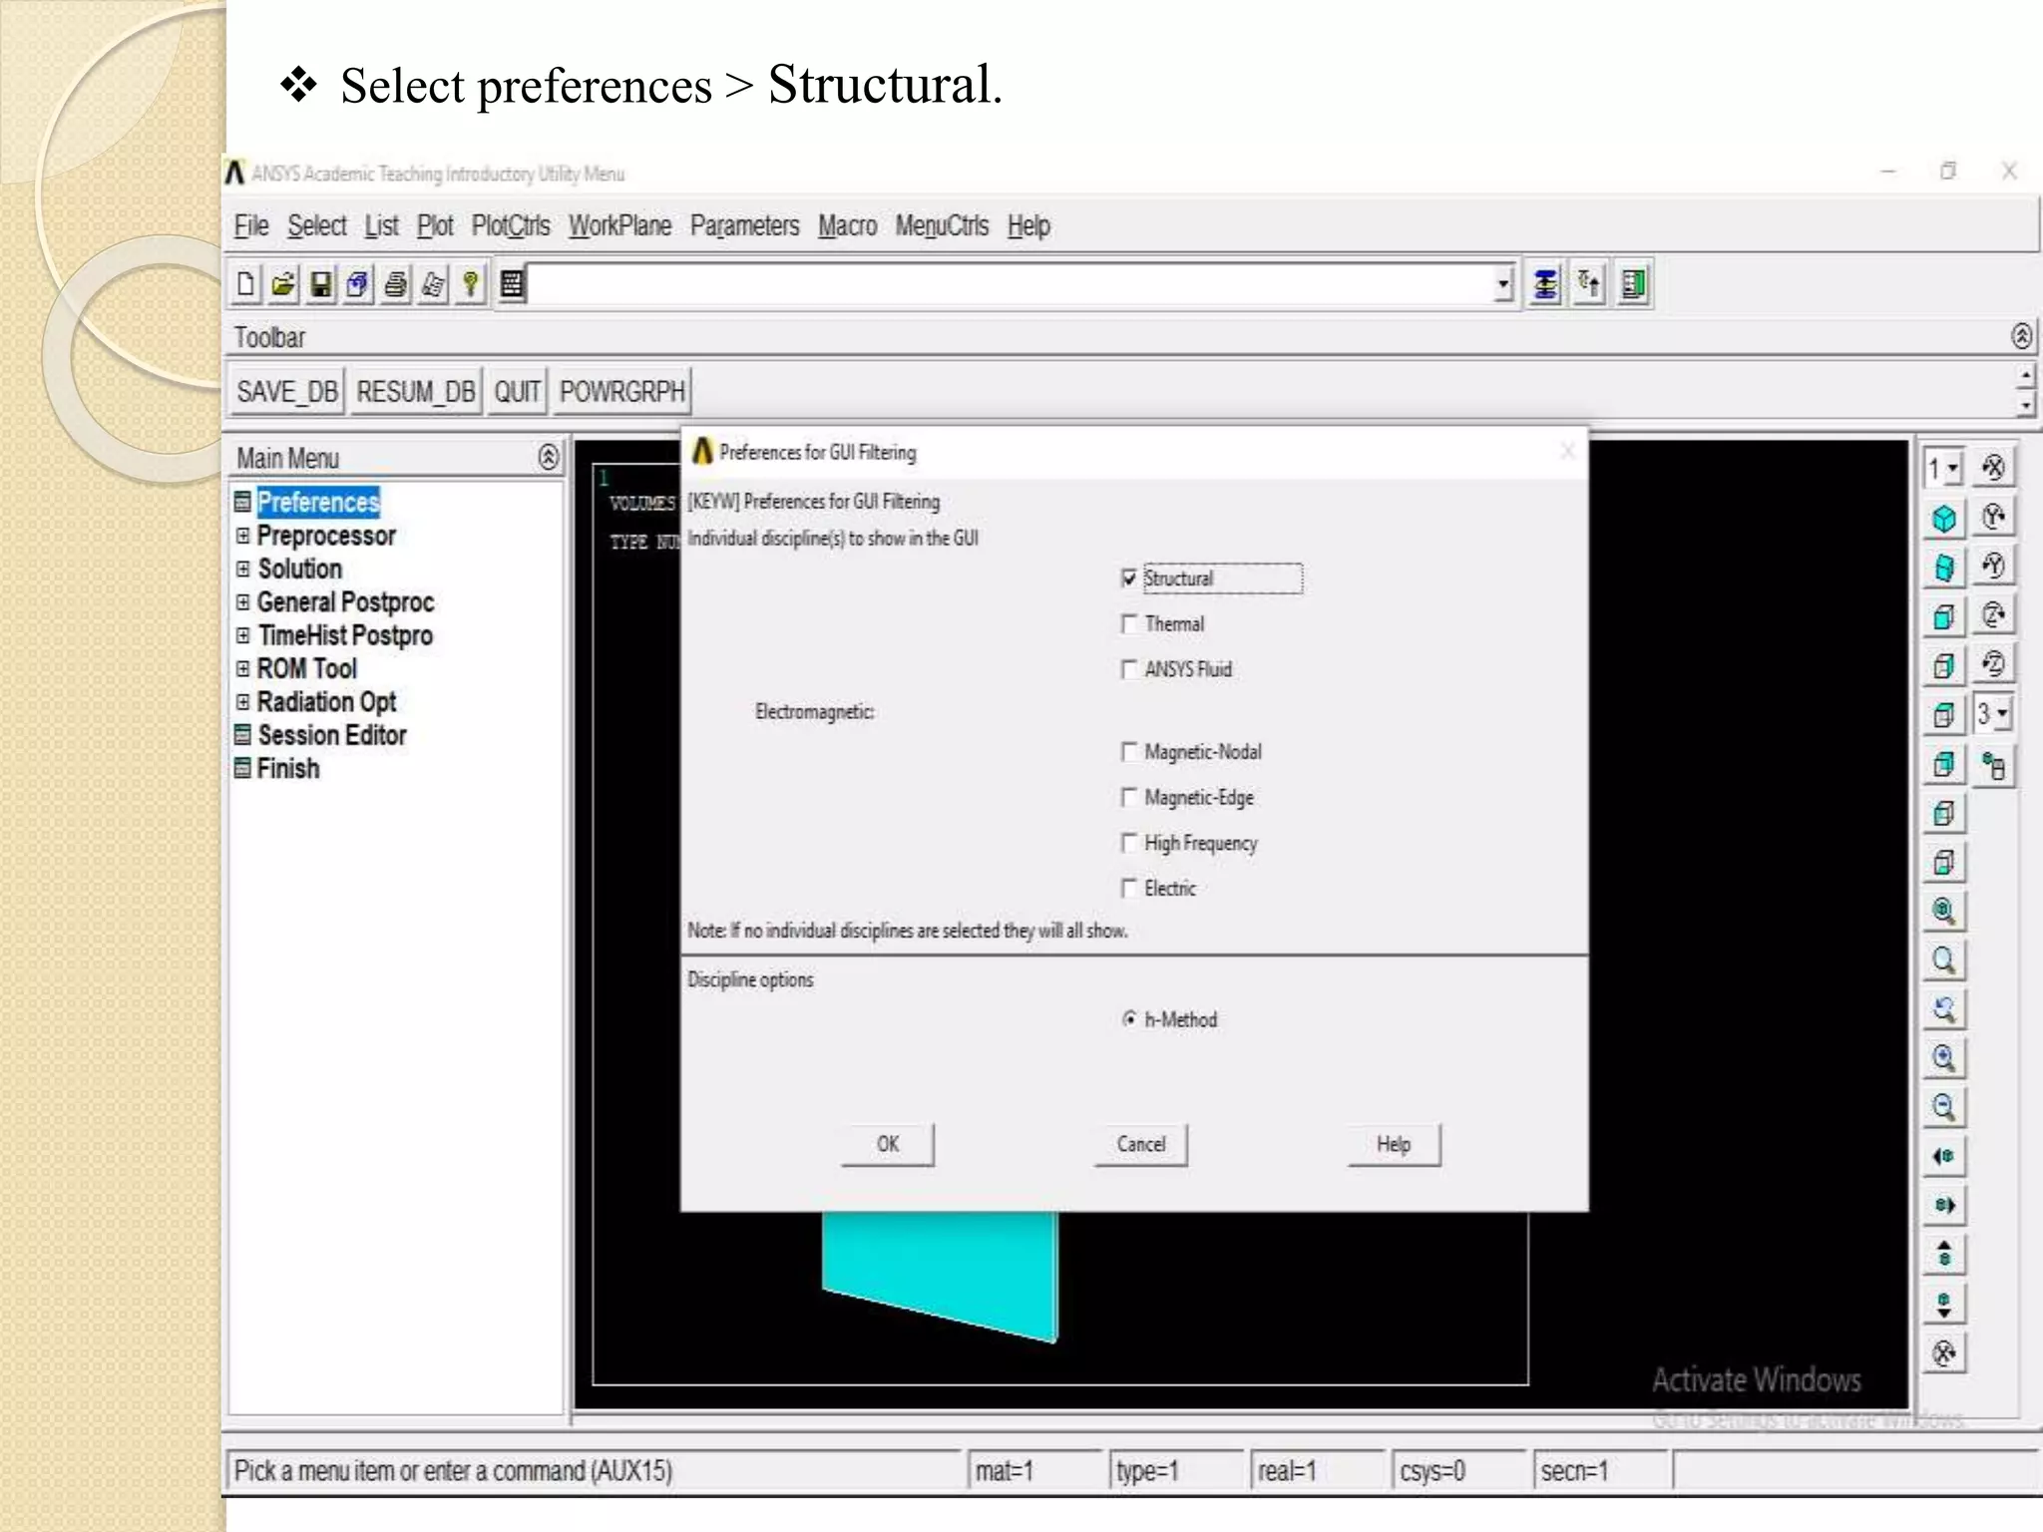
Task: Click the Help button in Preferences dialog
Action: tap(1394, 1144)
